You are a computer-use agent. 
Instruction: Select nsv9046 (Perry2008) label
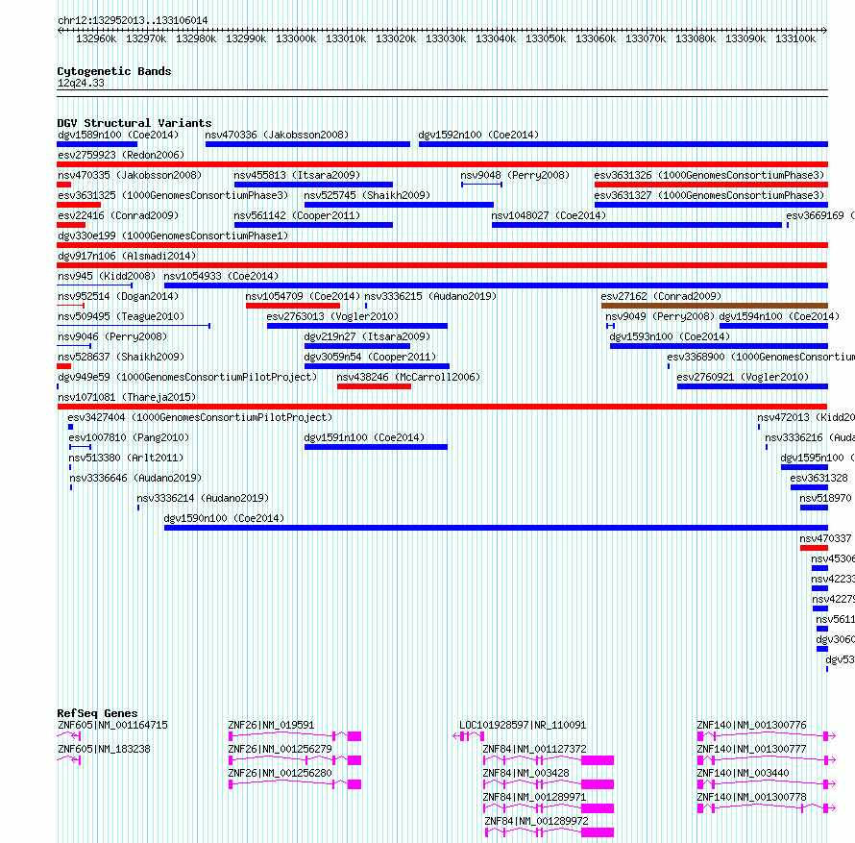point(112,336)
